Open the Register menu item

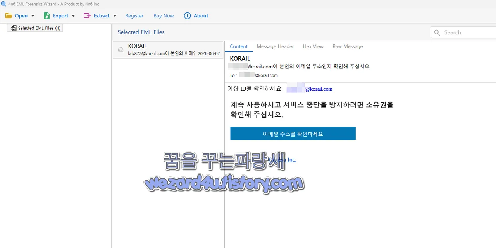coord(134,16)
